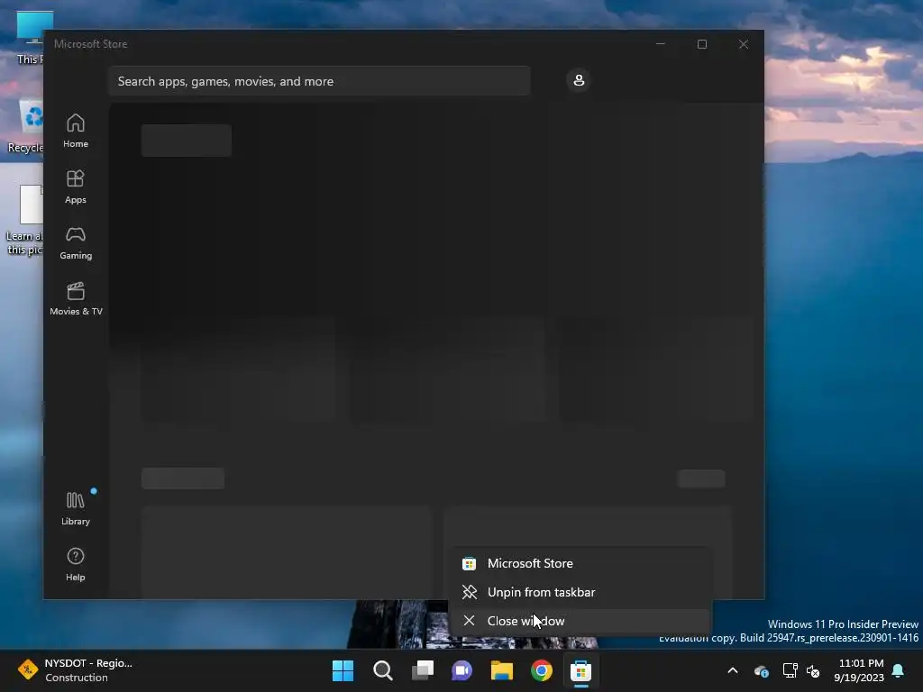
Task: Choose Close window in the jump list
Action: 580,621
